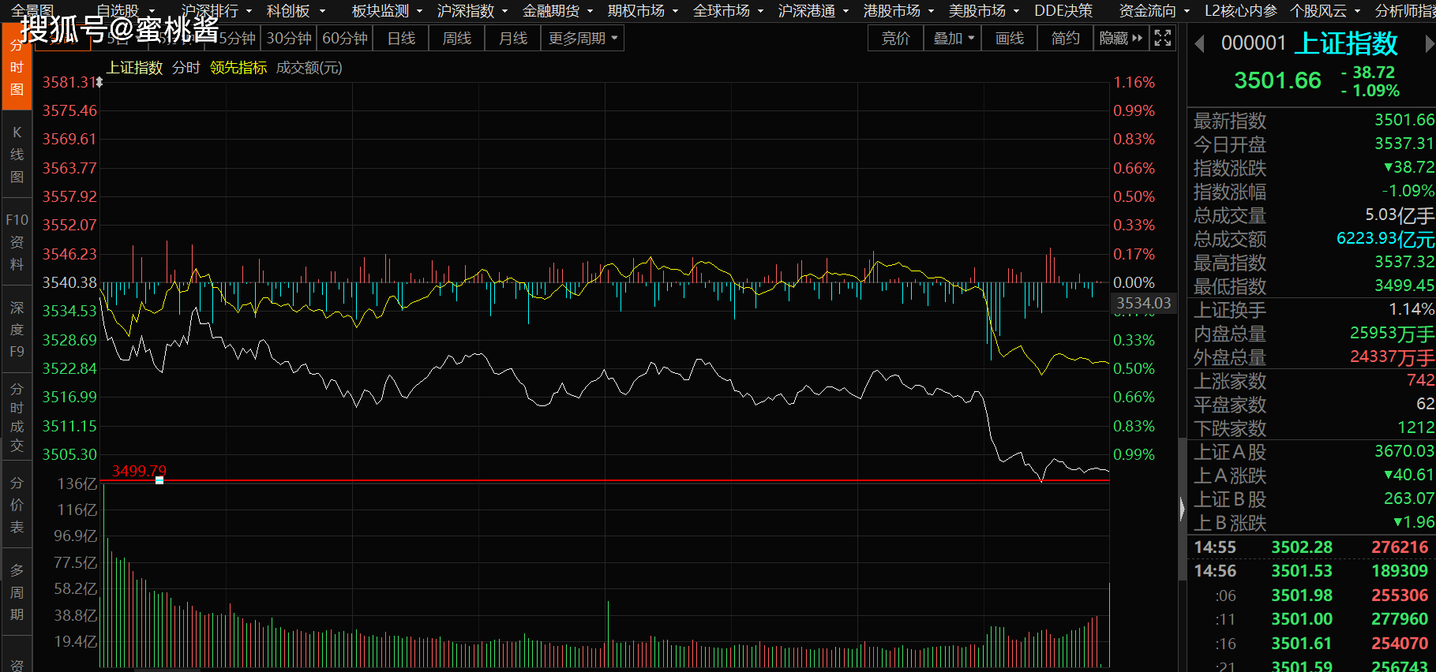The width and height of the screenshot is (1436, 672).
Task: Enter full-screen chart view with the expand icon
Action: 1163,38
